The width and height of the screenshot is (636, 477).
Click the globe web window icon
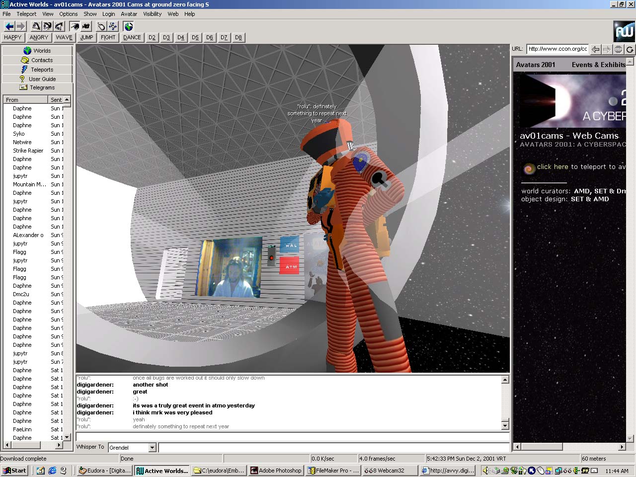click(x=129, y=26)
